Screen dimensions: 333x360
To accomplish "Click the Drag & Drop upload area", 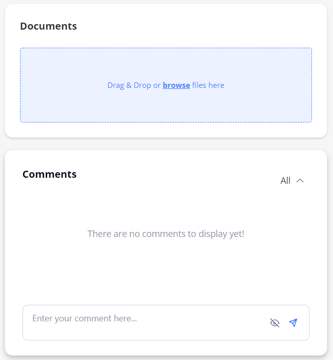I will [x=166, y=85].
